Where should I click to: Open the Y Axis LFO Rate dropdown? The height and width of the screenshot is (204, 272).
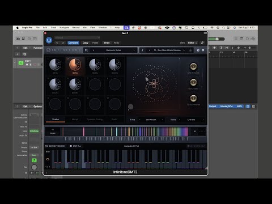[x=191, y=120]
